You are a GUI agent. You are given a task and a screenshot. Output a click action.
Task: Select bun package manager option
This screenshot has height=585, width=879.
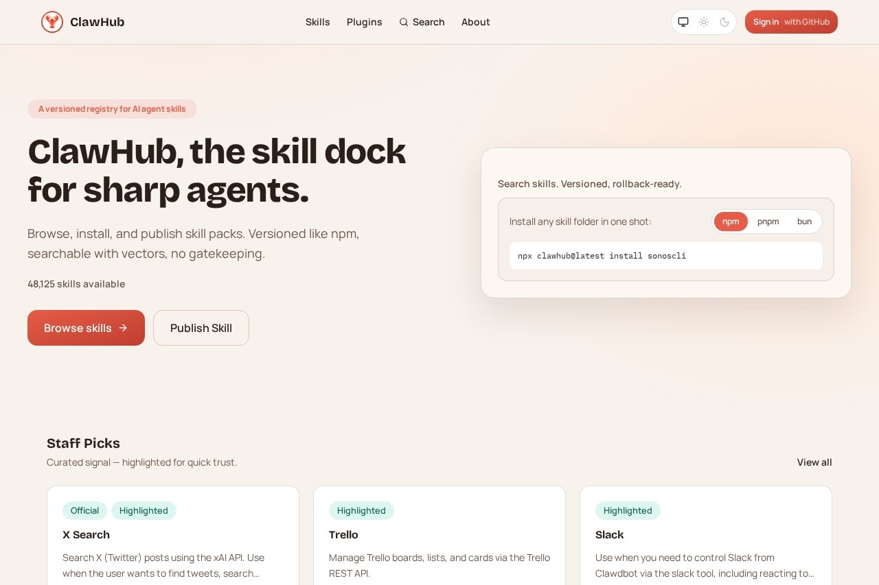tap(804, 222)
